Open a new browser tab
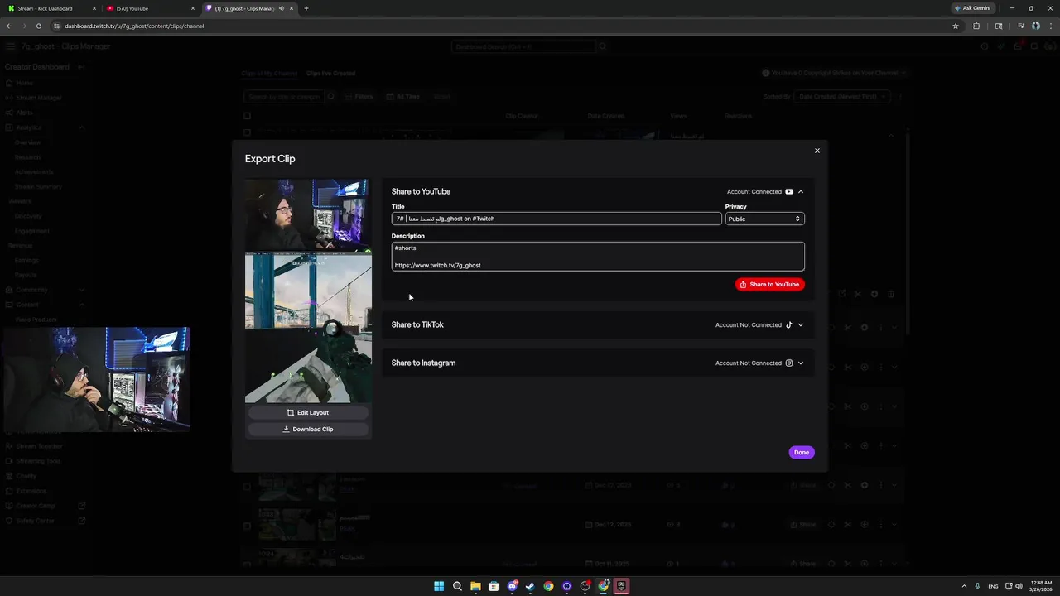The image size is (1060, 596). click(306, 8)
